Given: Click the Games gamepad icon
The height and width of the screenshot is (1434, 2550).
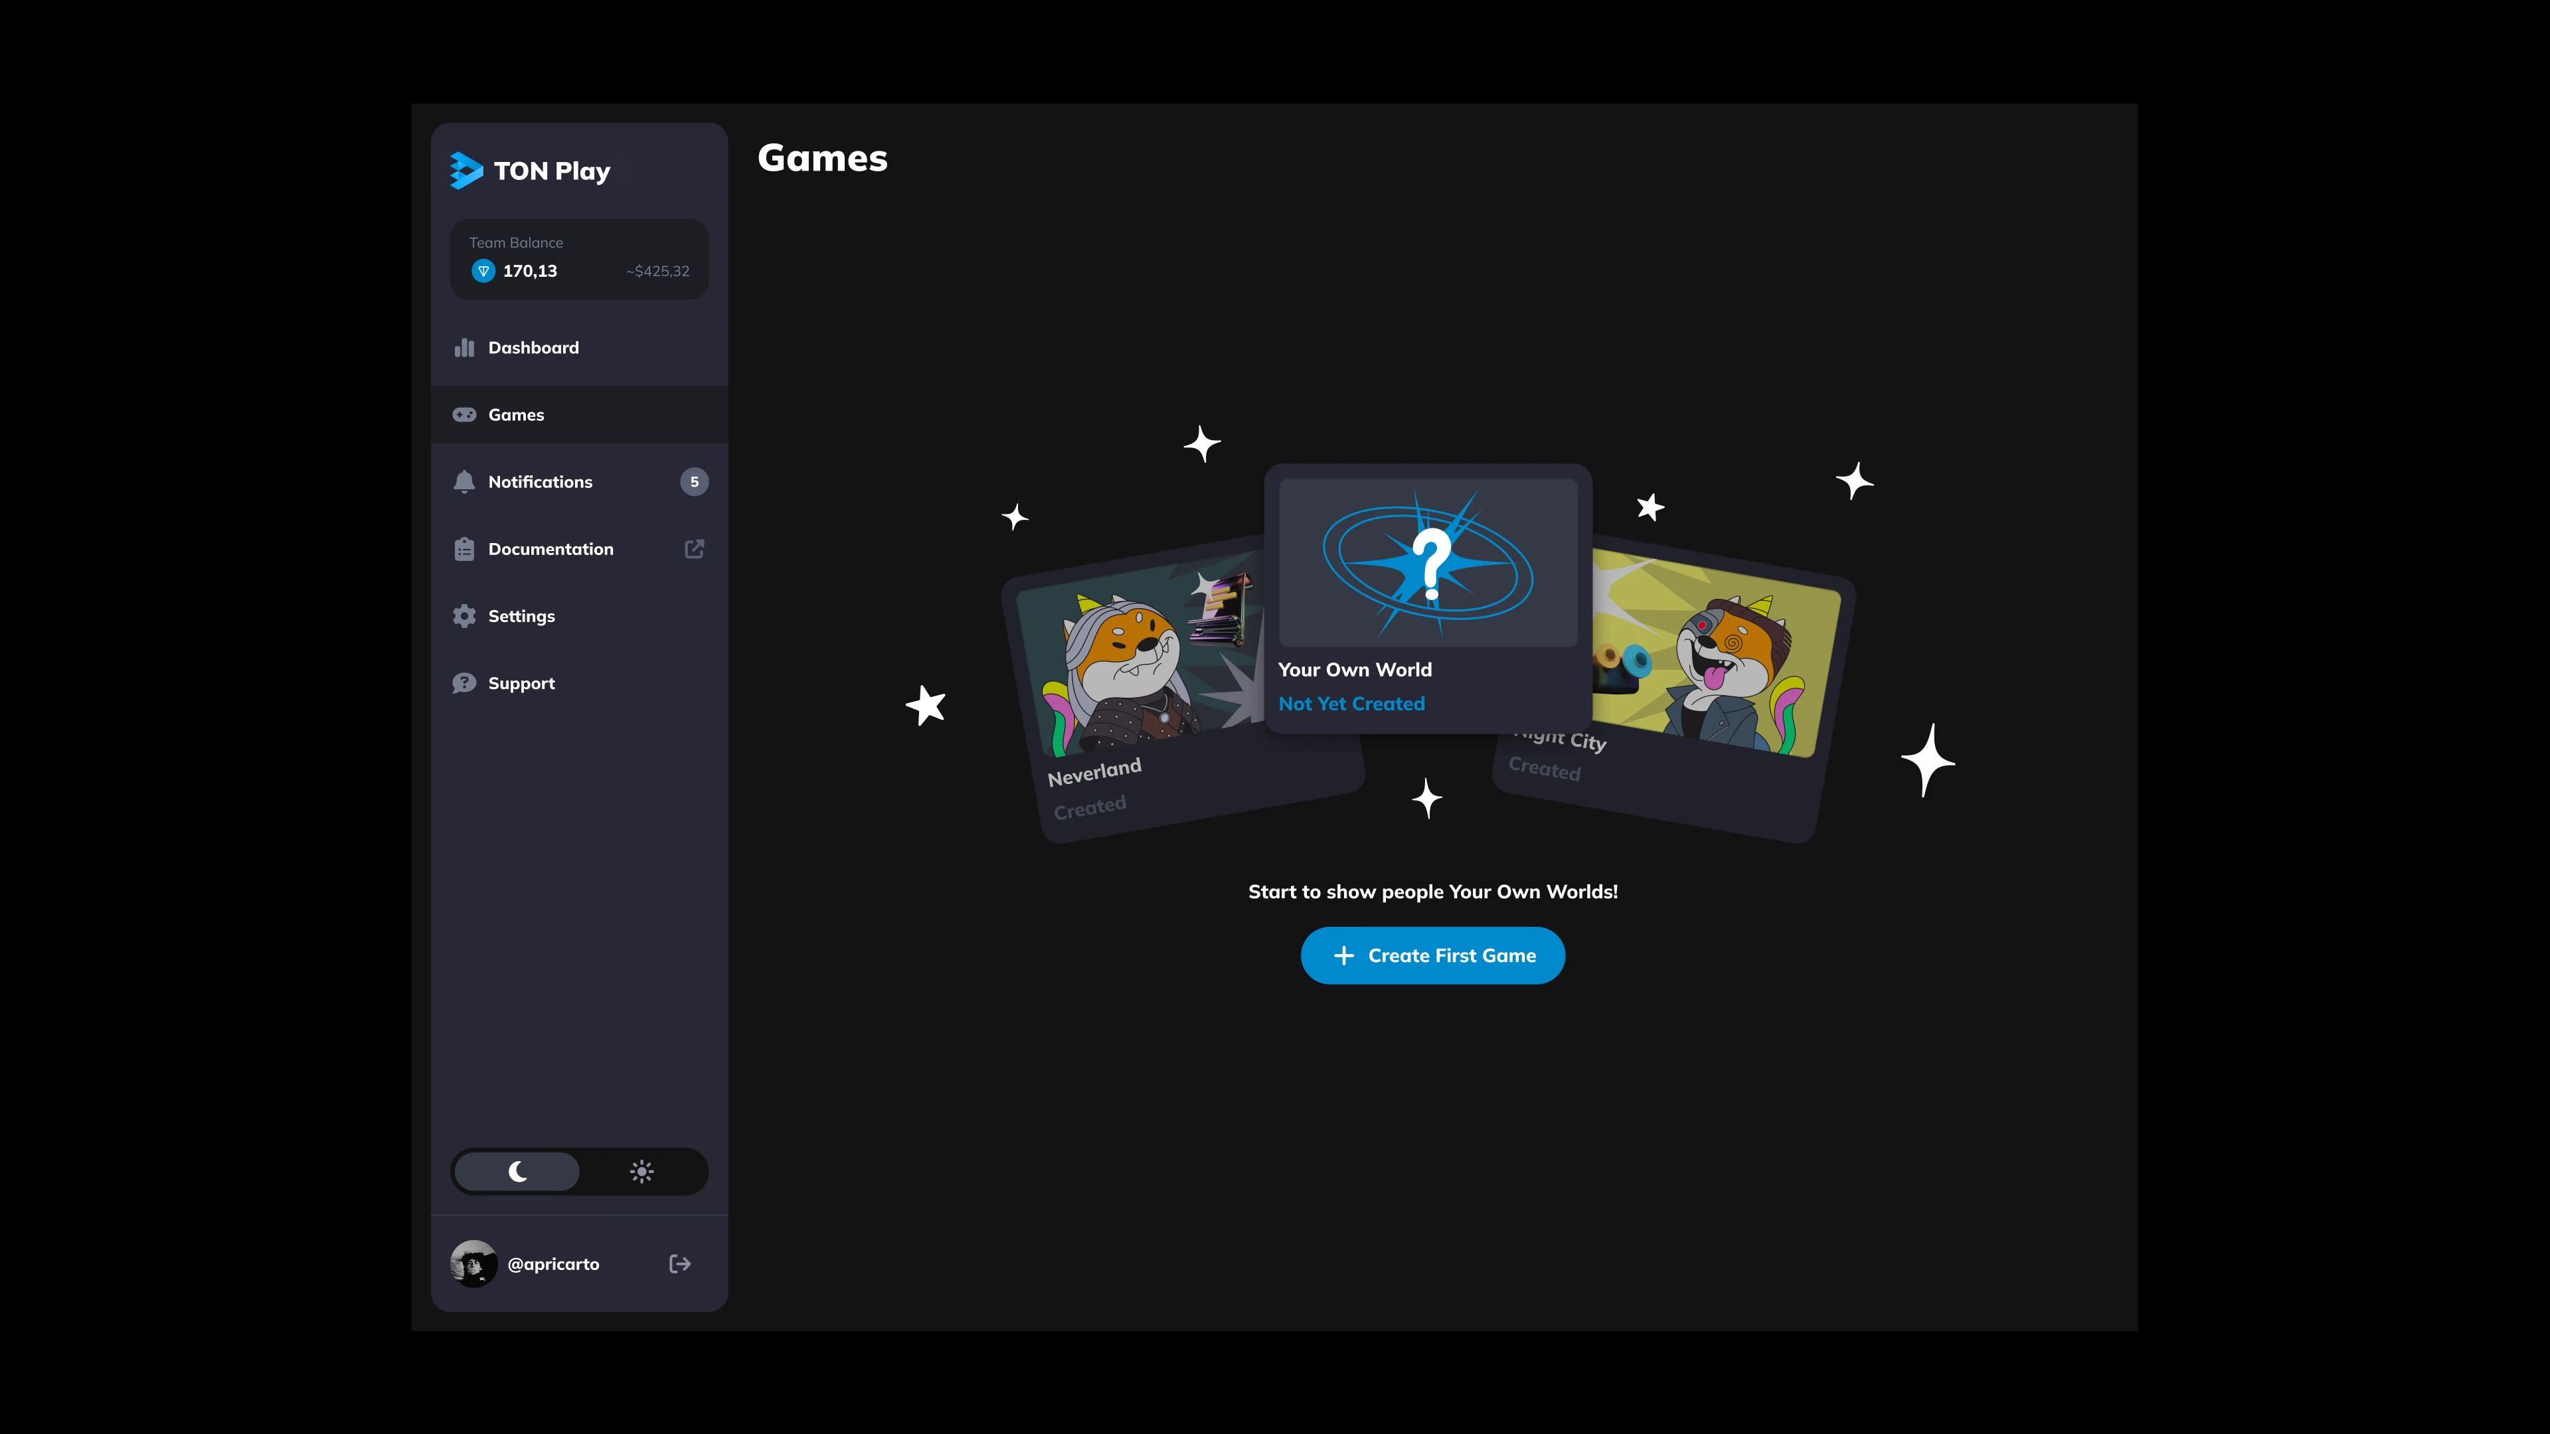Looking at the screenshot, I should click(x=464, y=415).
